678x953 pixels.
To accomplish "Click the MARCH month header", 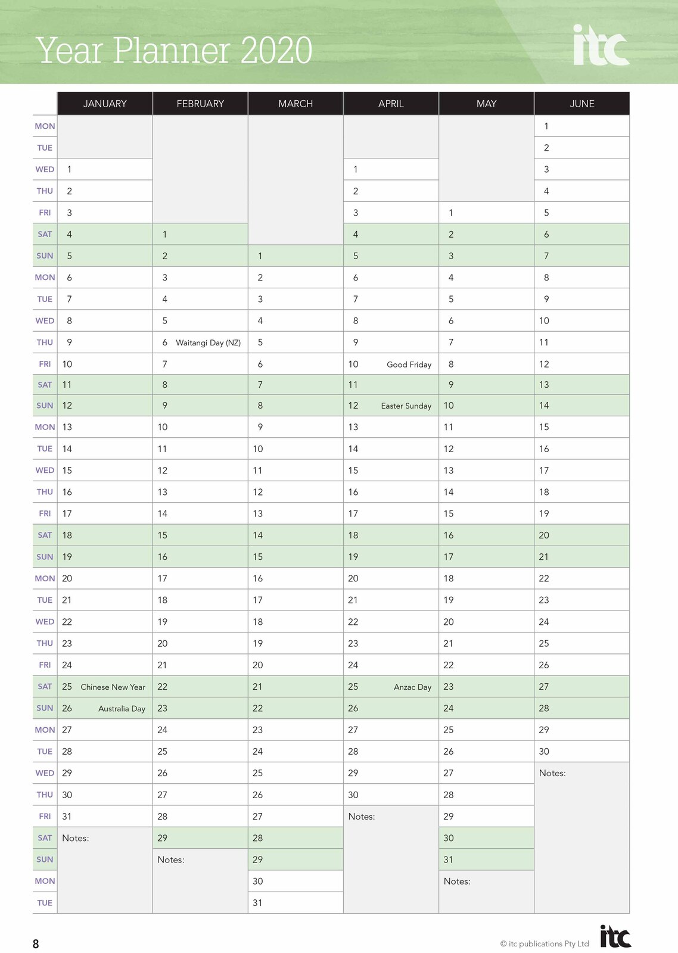I will coord(296,104).
